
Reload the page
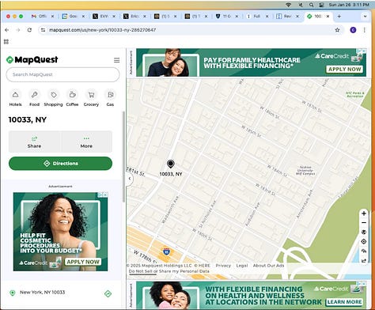point(29,30)
